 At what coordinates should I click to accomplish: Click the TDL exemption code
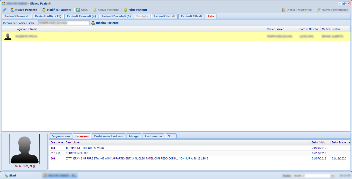(x=53, y=148)
